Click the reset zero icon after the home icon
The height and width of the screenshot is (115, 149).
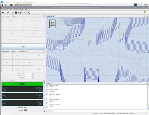point(29,13)
